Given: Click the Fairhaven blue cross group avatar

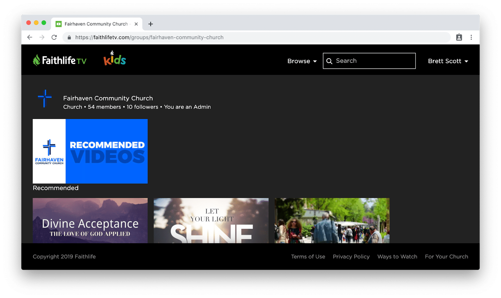Looking at the screenshot, I should (45, 98).
